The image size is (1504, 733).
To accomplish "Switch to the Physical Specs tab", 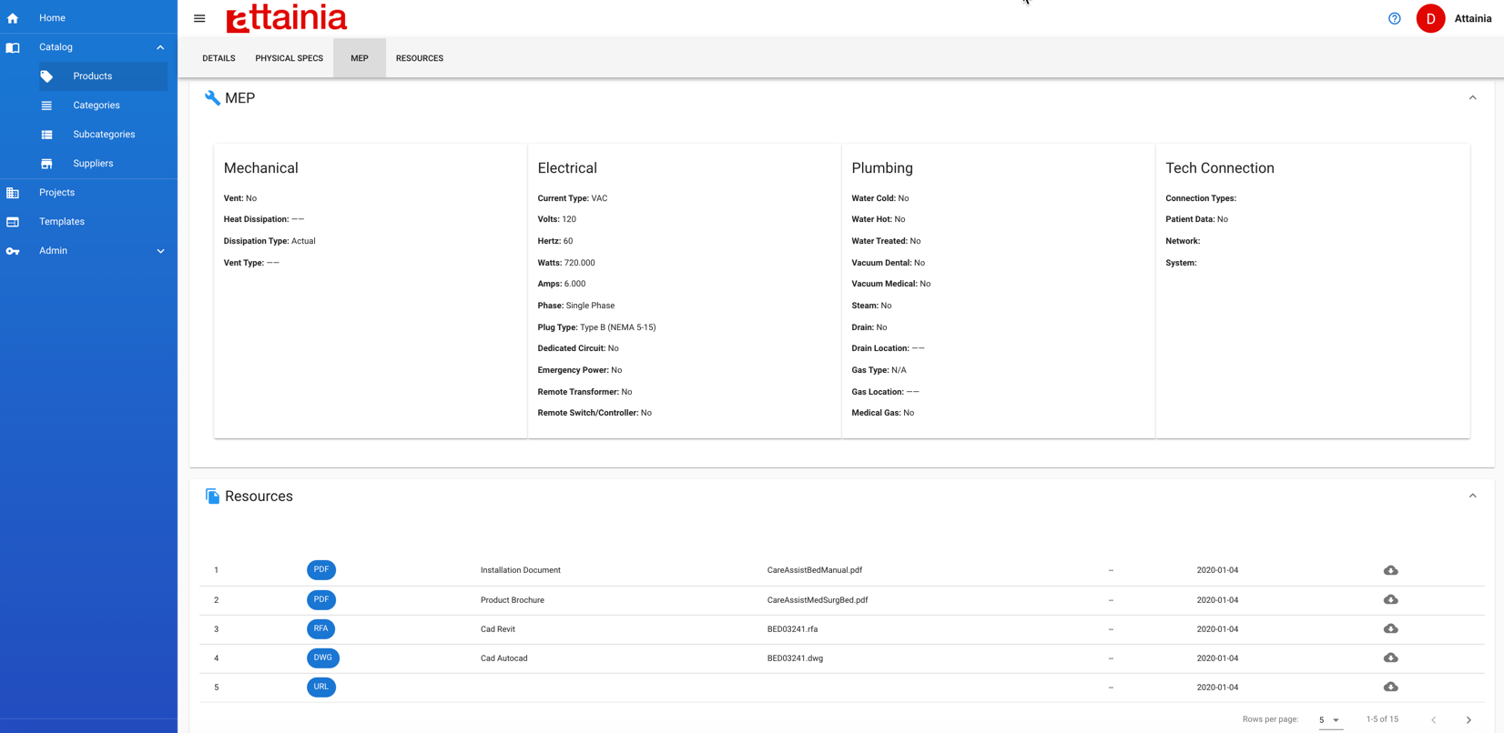I will pos(289,58).
